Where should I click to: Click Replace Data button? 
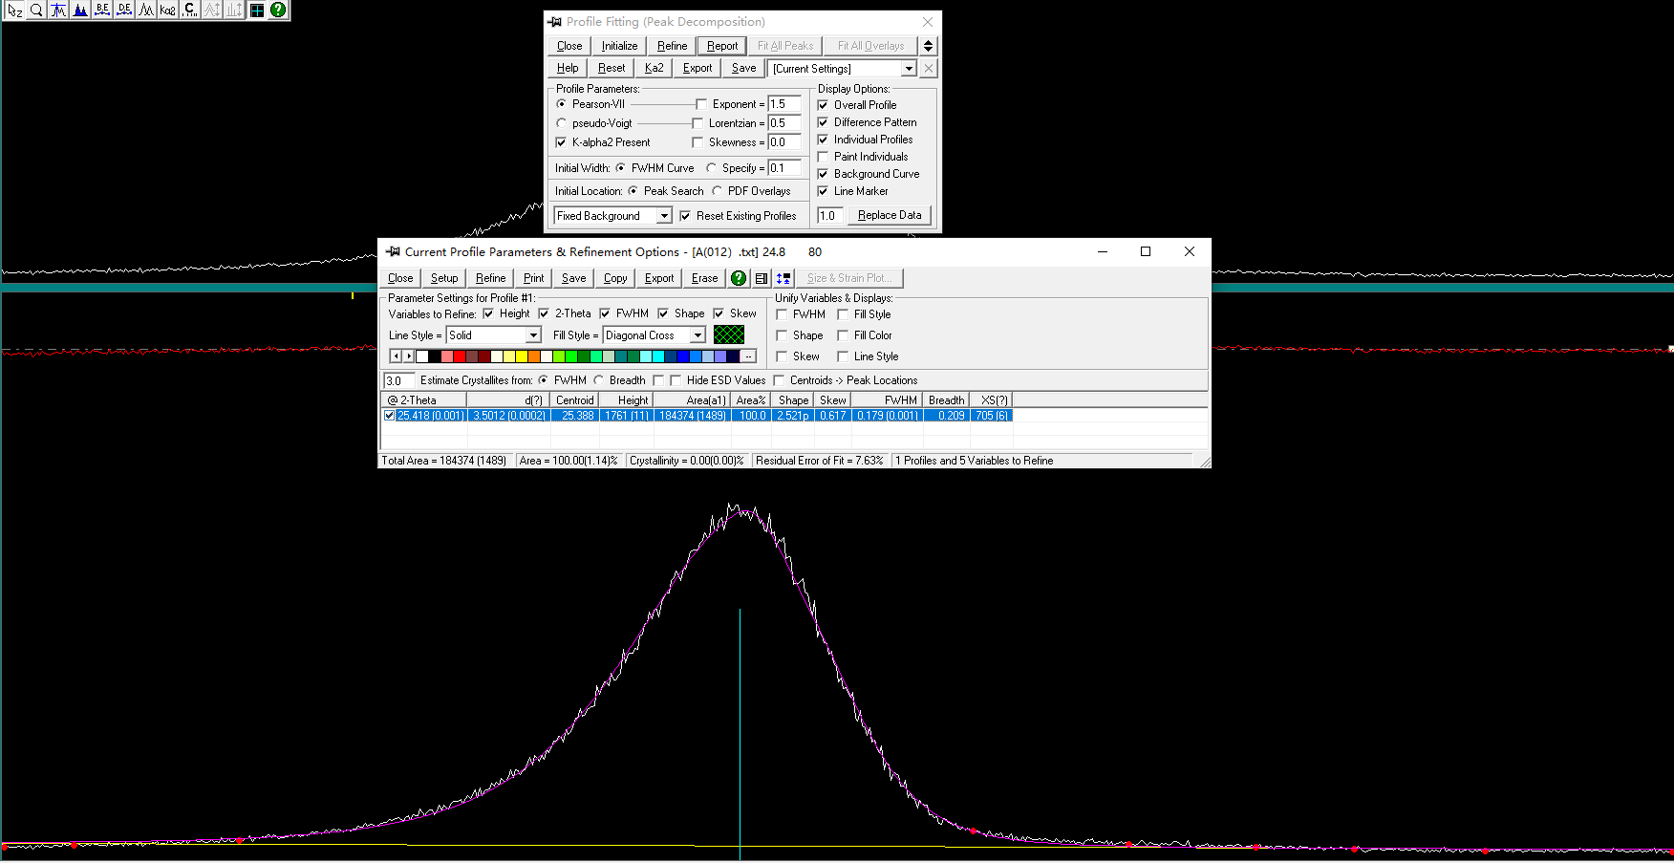pos(890,215)
